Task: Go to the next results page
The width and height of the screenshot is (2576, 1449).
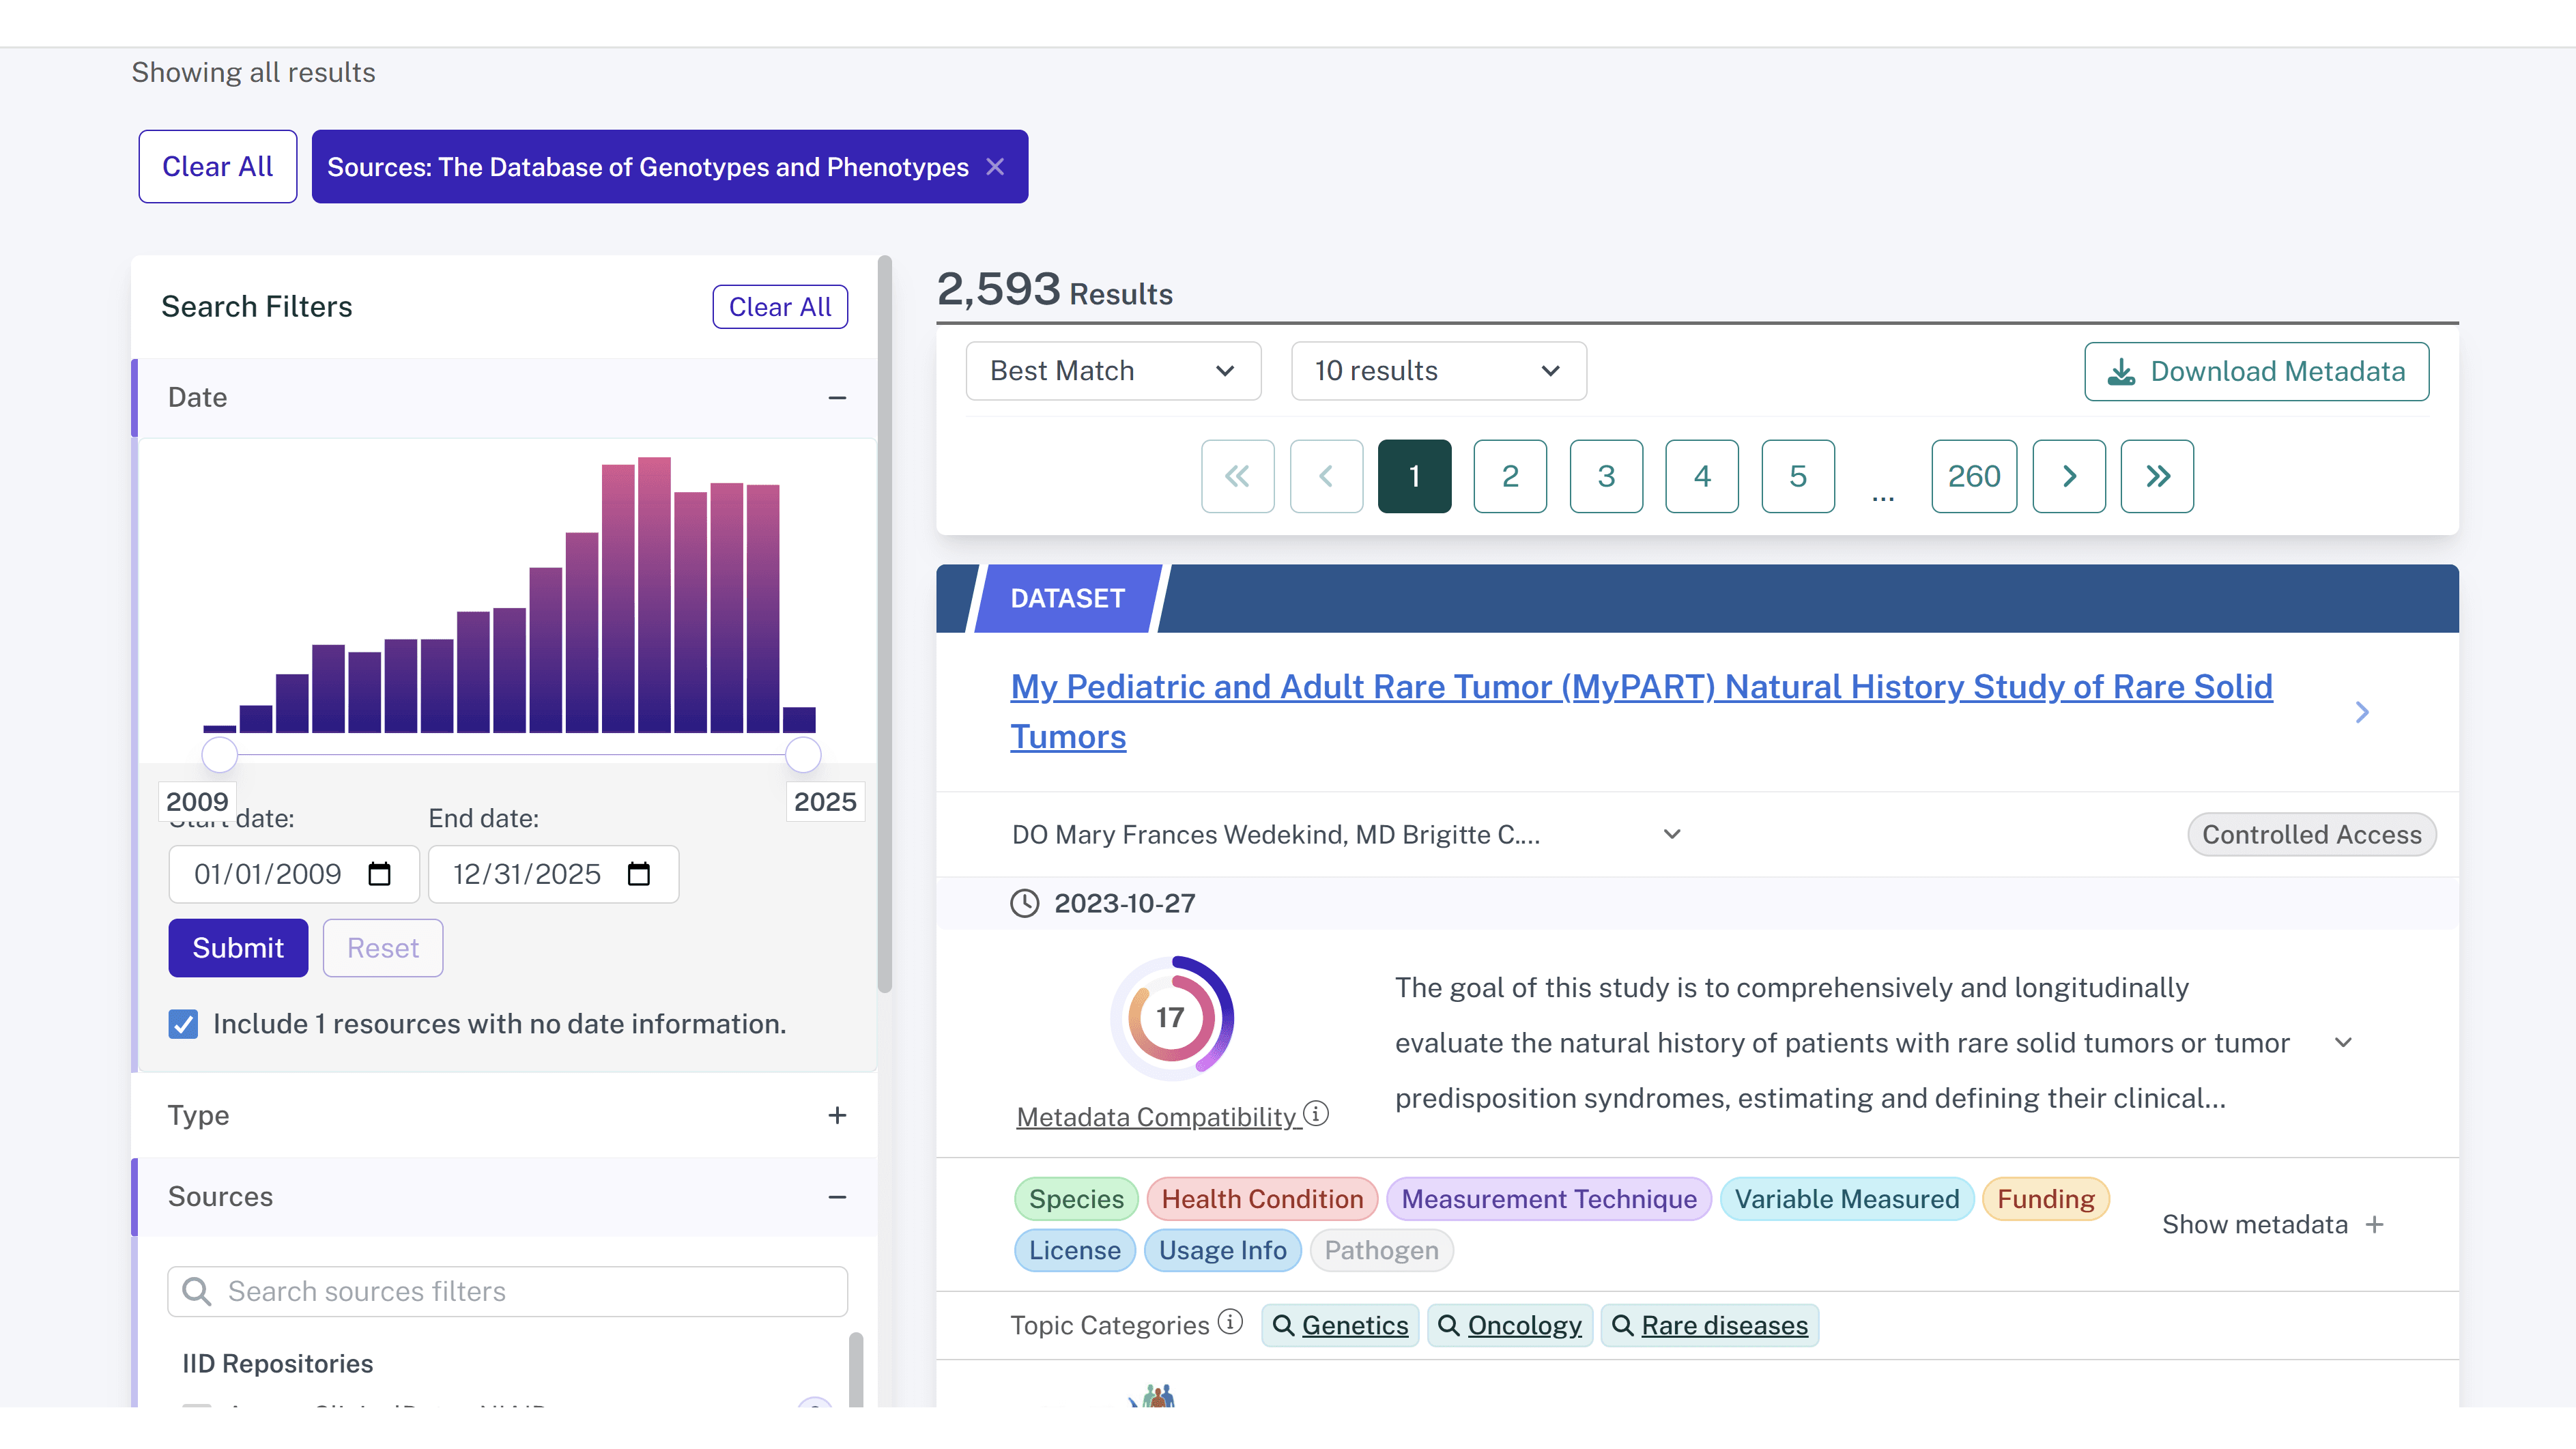Action: pos(2069,476)
